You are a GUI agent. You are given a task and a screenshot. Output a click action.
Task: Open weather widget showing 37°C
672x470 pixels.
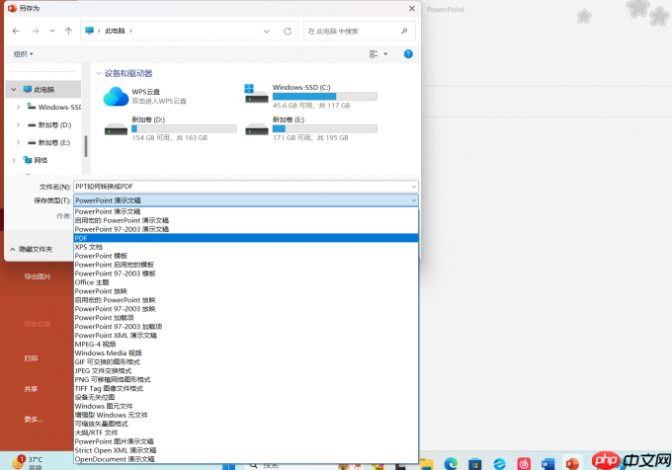point(27,462)
